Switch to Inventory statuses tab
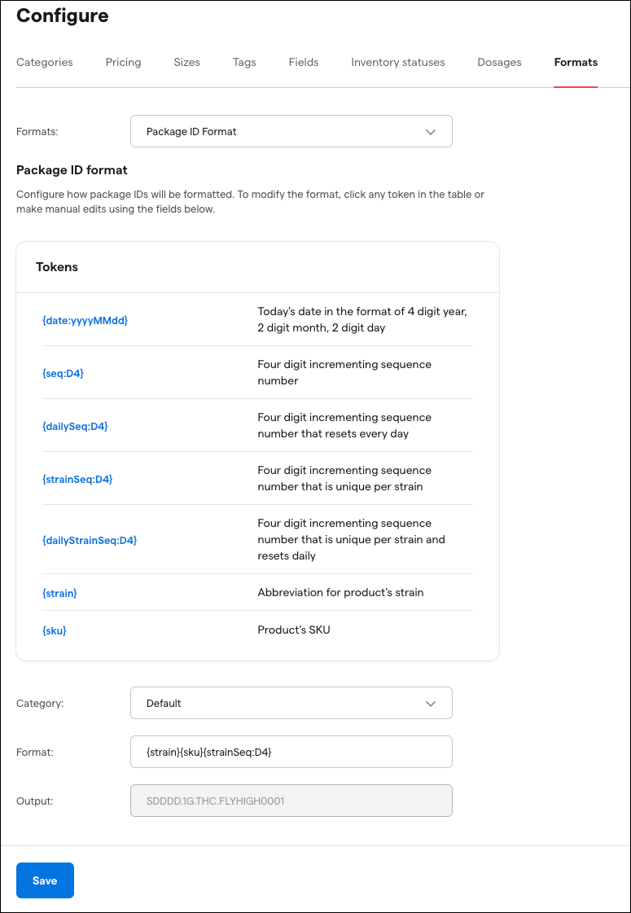The width and height of the screenshot is (631, 913). (398, 62)
